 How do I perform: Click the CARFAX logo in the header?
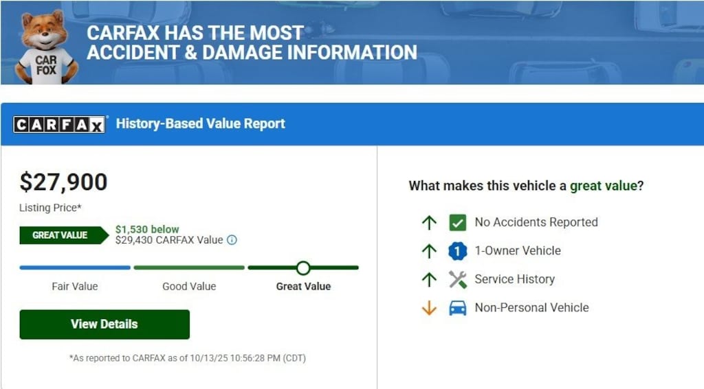pos(60,124)
